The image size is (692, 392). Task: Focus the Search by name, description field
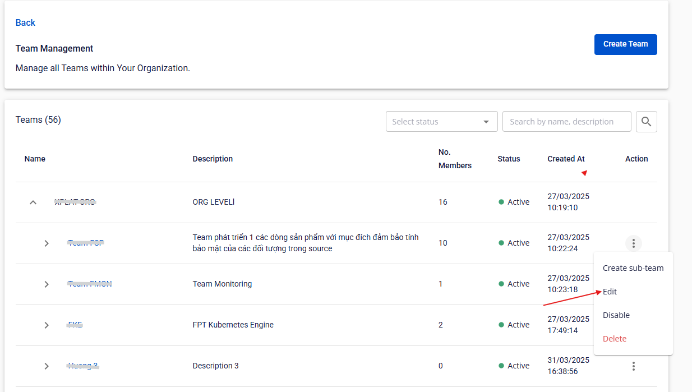566,122
